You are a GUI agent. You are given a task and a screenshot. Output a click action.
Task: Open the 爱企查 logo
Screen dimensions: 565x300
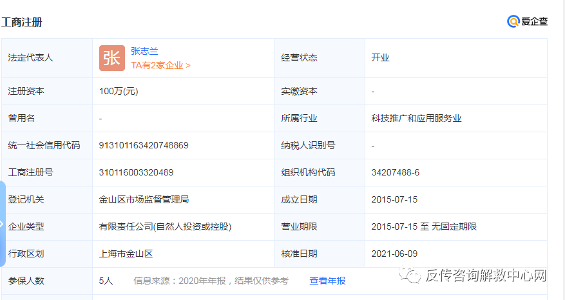[x=527, y=22]
